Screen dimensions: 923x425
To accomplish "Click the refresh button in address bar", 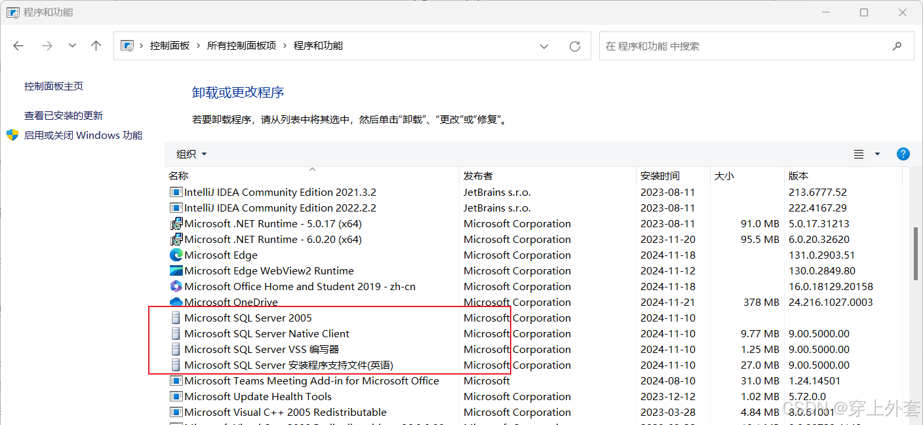I will [x=575, y=46].
